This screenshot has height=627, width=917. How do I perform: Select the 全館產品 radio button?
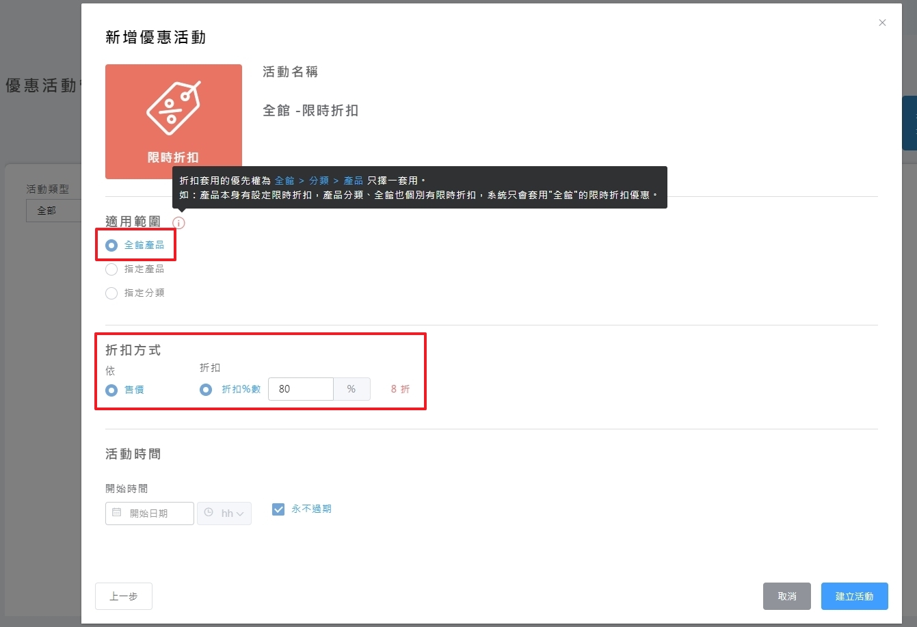pyautogui.click(x=111, y=245)
